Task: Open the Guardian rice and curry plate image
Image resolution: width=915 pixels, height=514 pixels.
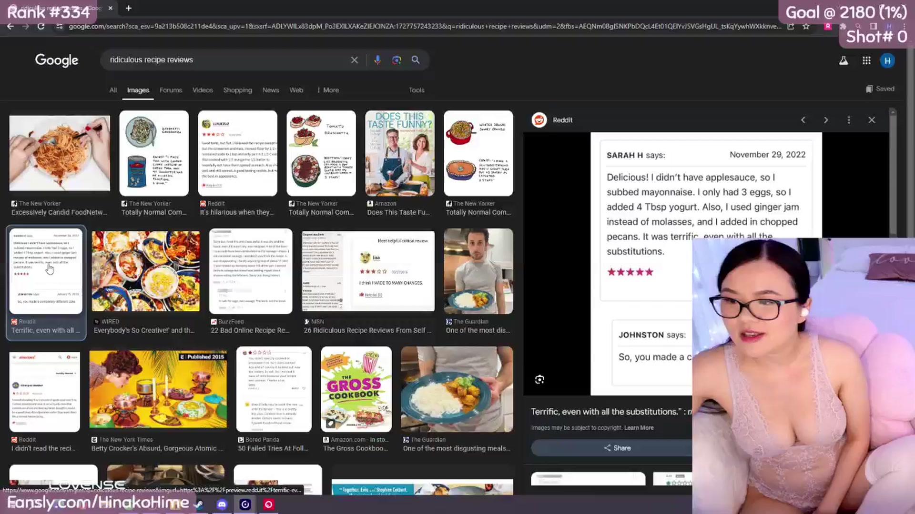Action: [x=457, y=389]
